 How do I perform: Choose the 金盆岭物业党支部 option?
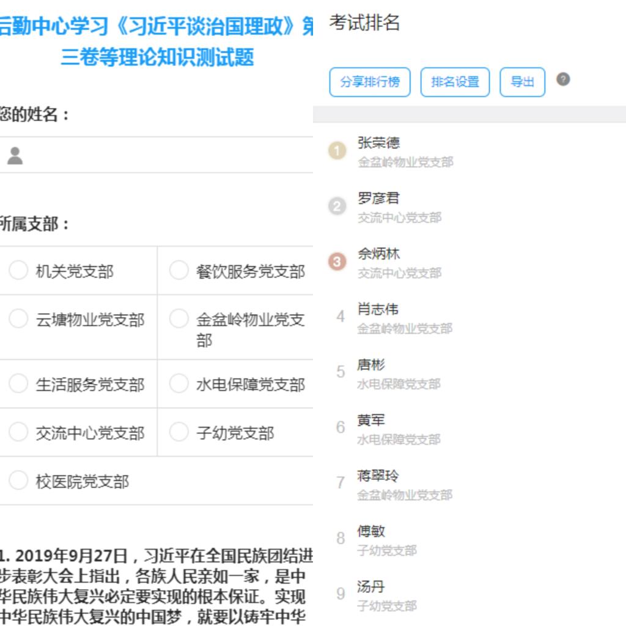[x=179, y=319]
